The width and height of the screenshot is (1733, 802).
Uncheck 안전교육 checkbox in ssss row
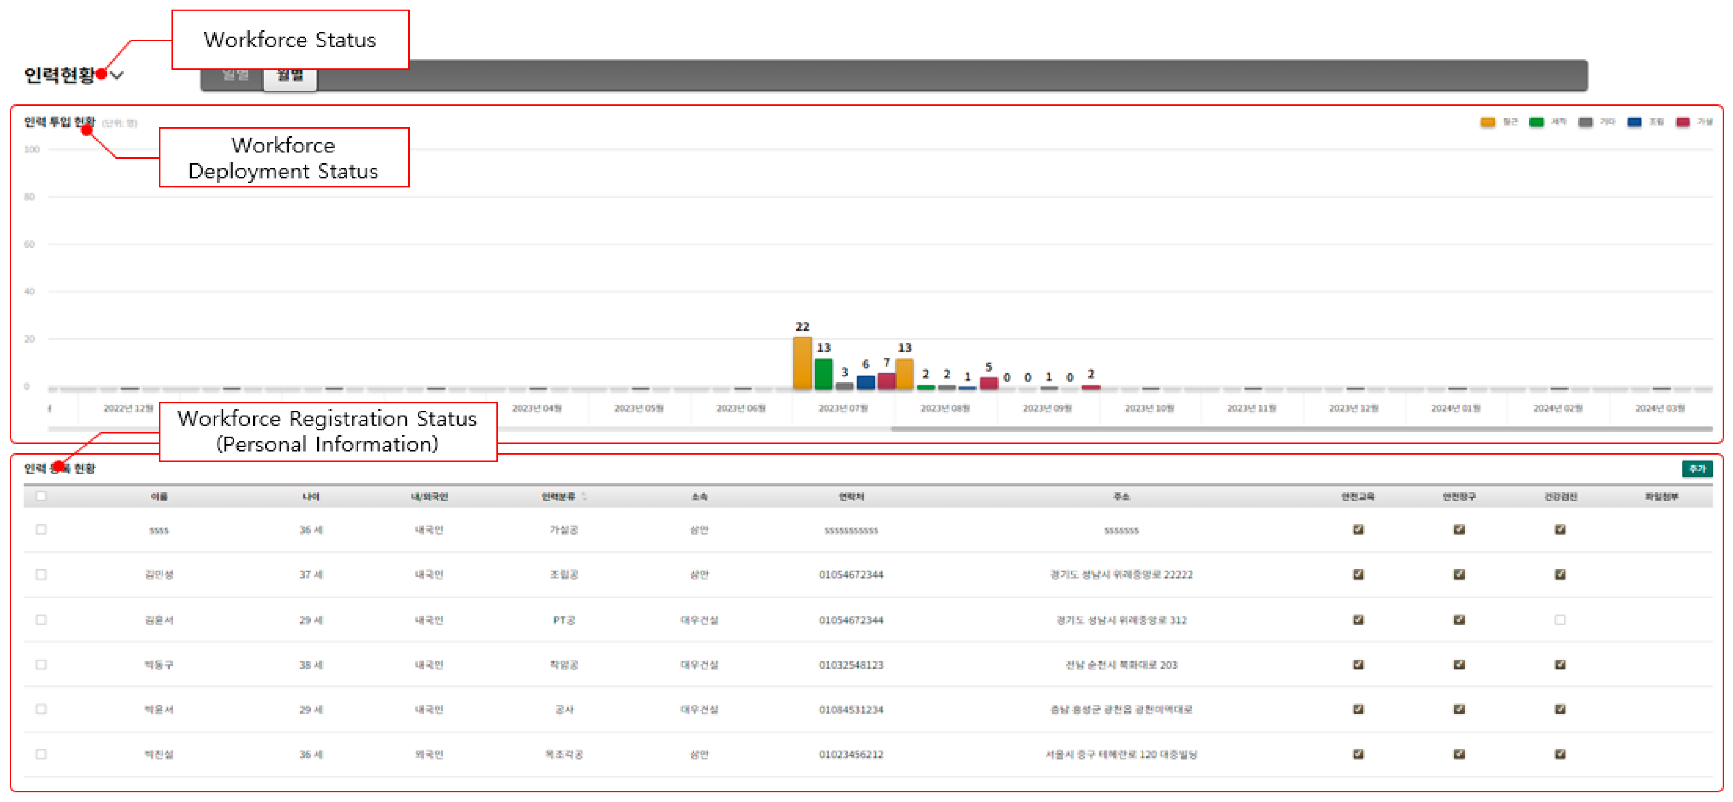[1358, 529]
